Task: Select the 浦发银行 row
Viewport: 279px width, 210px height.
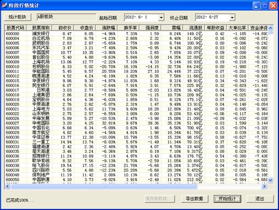Action: [136, 34]
